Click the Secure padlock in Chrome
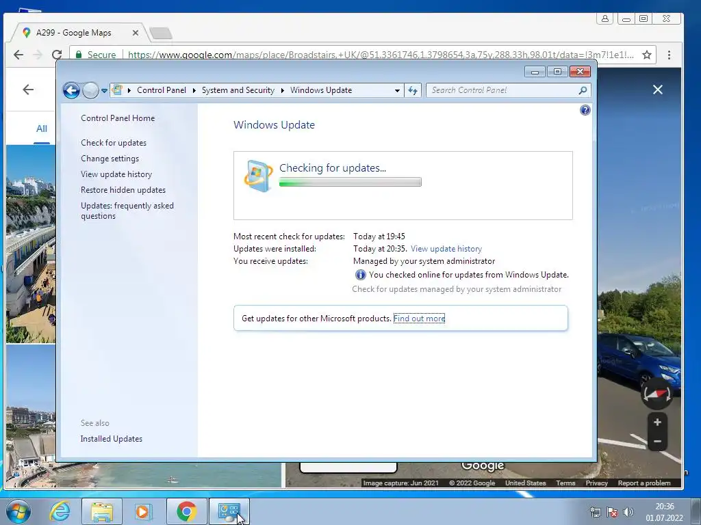The width and height of the screenshot is (701, 525). click(79, 55)
